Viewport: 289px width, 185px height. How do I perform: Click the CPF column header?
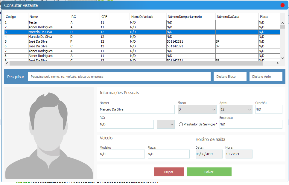[x=115, y=17]
